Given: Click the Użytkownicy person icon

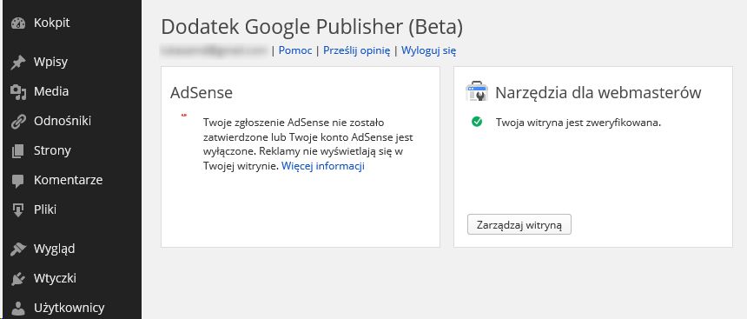Looking at the screenshot, I should [18, 308].
